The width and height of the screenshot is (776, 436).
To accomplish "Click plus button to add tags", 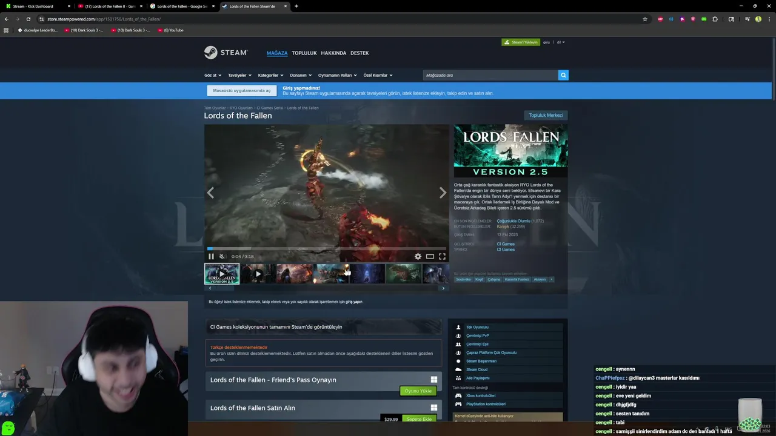I will tap(551, 280).
